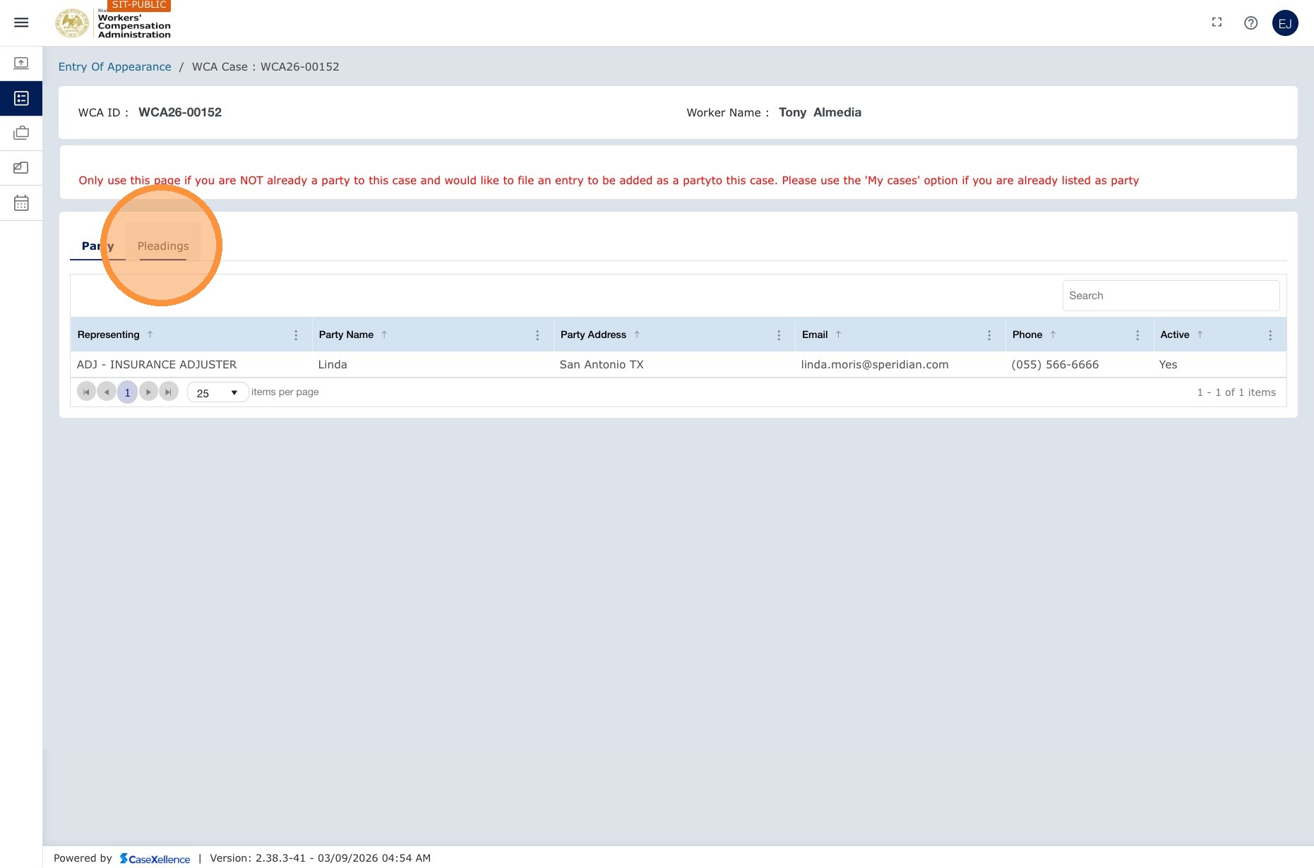Go to last page of results

click(169, 392)
